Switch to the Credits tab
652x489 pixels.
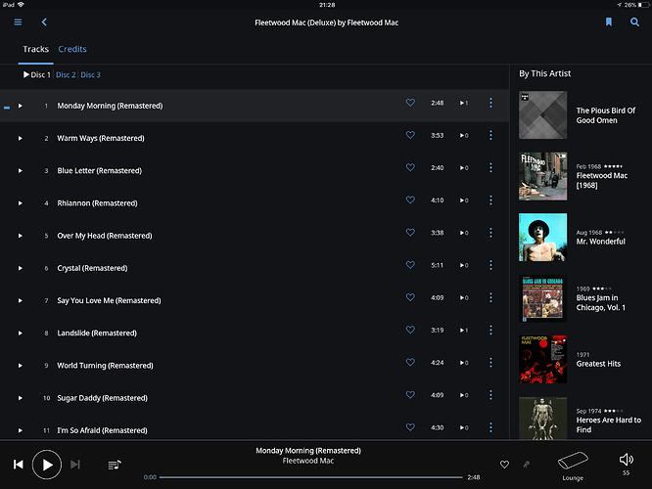[72, 49]
